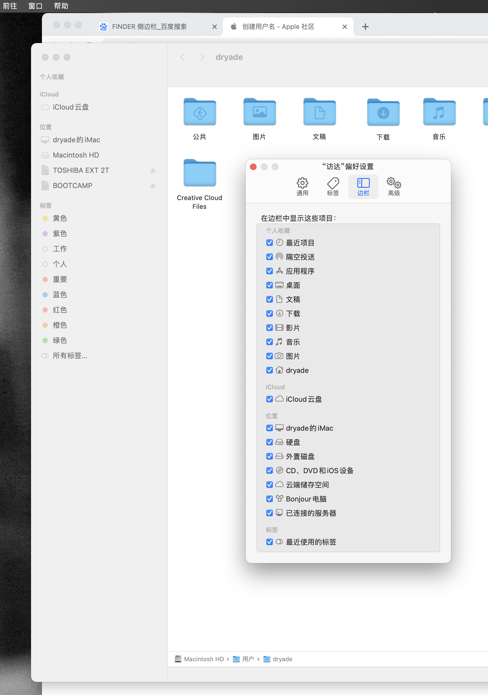Switch to the 高级 (Advanced) preferences tab
Screen dimensions: 488x695
[x=394, y=186]
